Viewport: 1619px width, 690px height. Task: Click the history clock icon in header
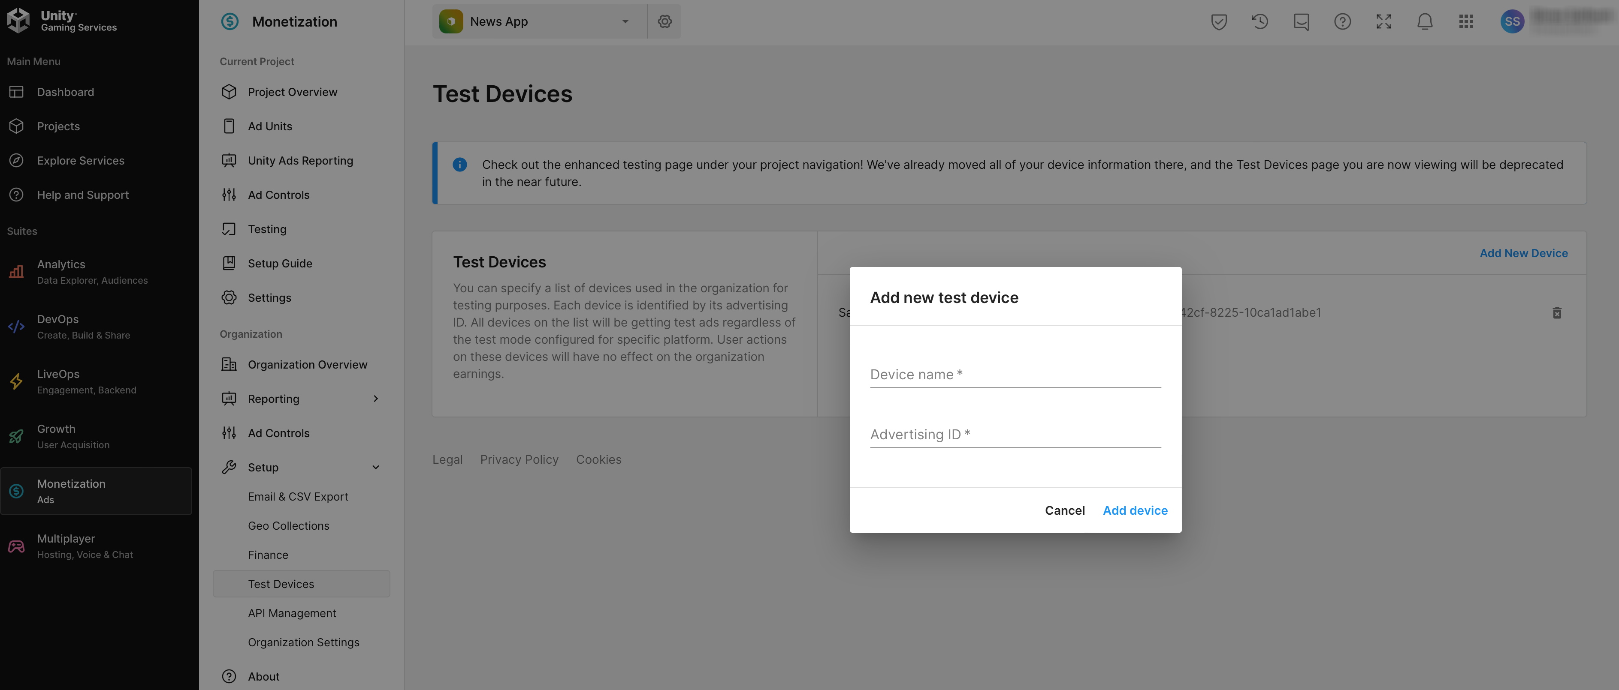coord(1260,22)
